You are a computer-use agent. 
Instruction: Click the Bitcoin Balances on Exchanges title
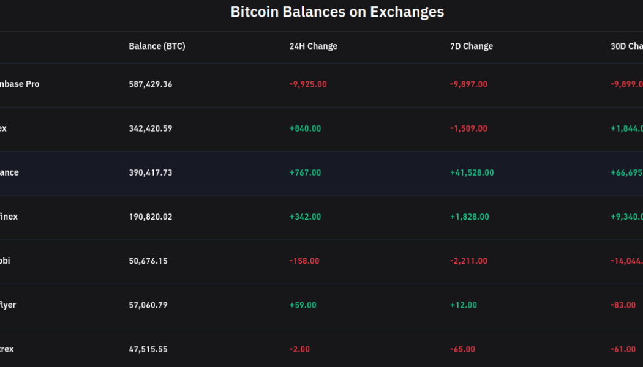[x=337, y=12]
